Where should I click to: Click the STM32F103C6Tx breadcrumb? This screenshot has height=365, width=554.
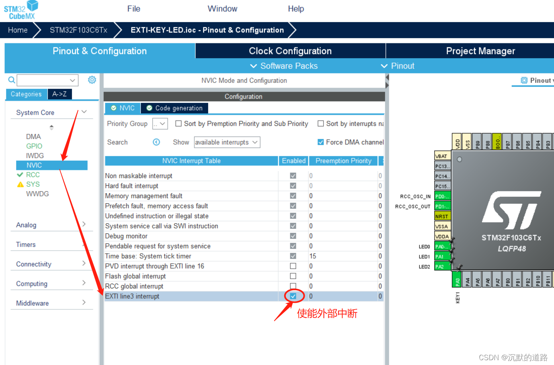(x=78, y=30)
